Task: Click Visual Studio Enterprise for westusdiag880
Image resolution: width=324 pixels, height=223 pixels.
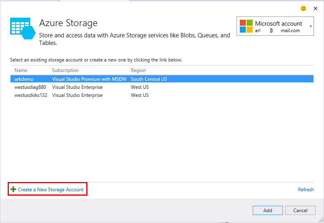Action: (x=77, y=87)
